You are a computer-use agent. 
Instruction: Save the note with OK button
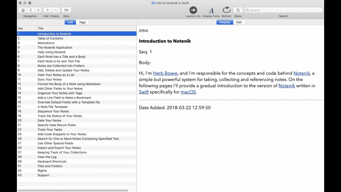(66, 10)
